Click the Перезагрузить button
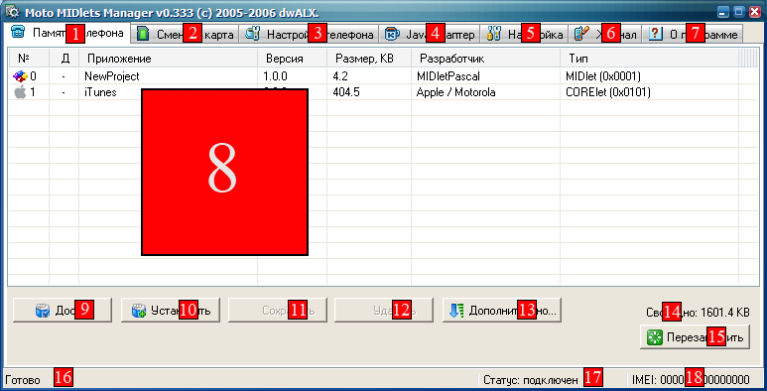This screenshot has height=391, width=767. tap(695, 337)
